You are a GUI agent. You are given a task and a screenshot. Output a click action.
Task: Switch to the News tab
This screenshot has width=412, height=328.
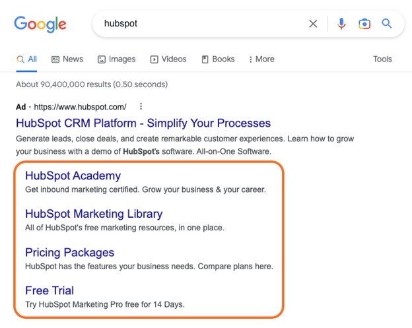coord(67,59)
